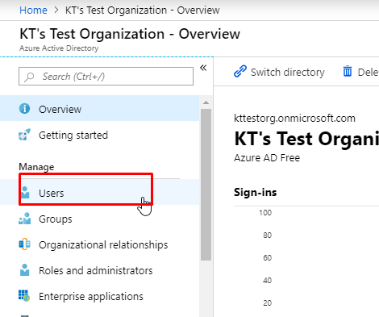
Task: Click the Overview info icon
Action: tap(24, 109)
